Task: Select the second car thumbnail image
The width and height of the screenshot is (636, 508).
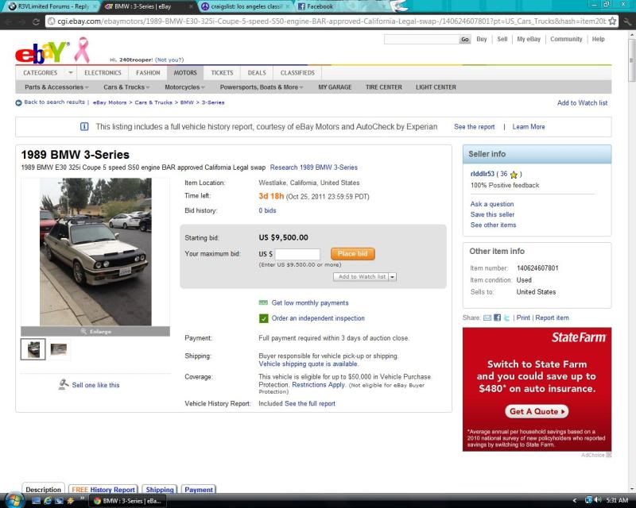Action: pyautogui.click(x=59, y=348)
